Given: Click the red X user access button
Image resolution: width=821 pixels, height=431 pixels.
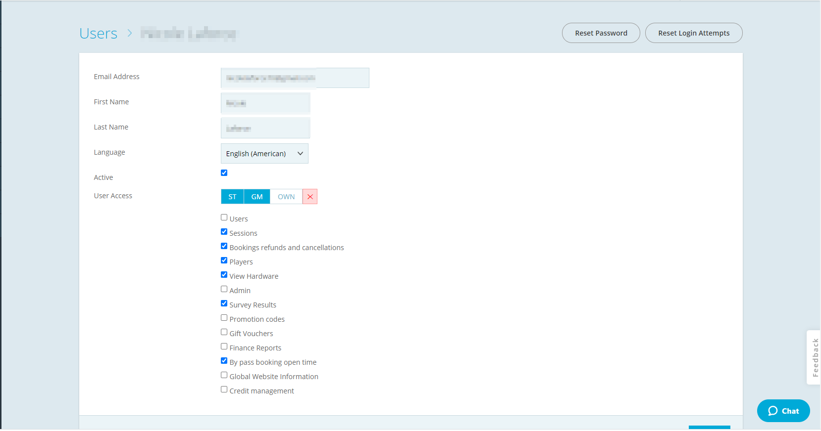Looking at the screenshot, I should [310, 197].
